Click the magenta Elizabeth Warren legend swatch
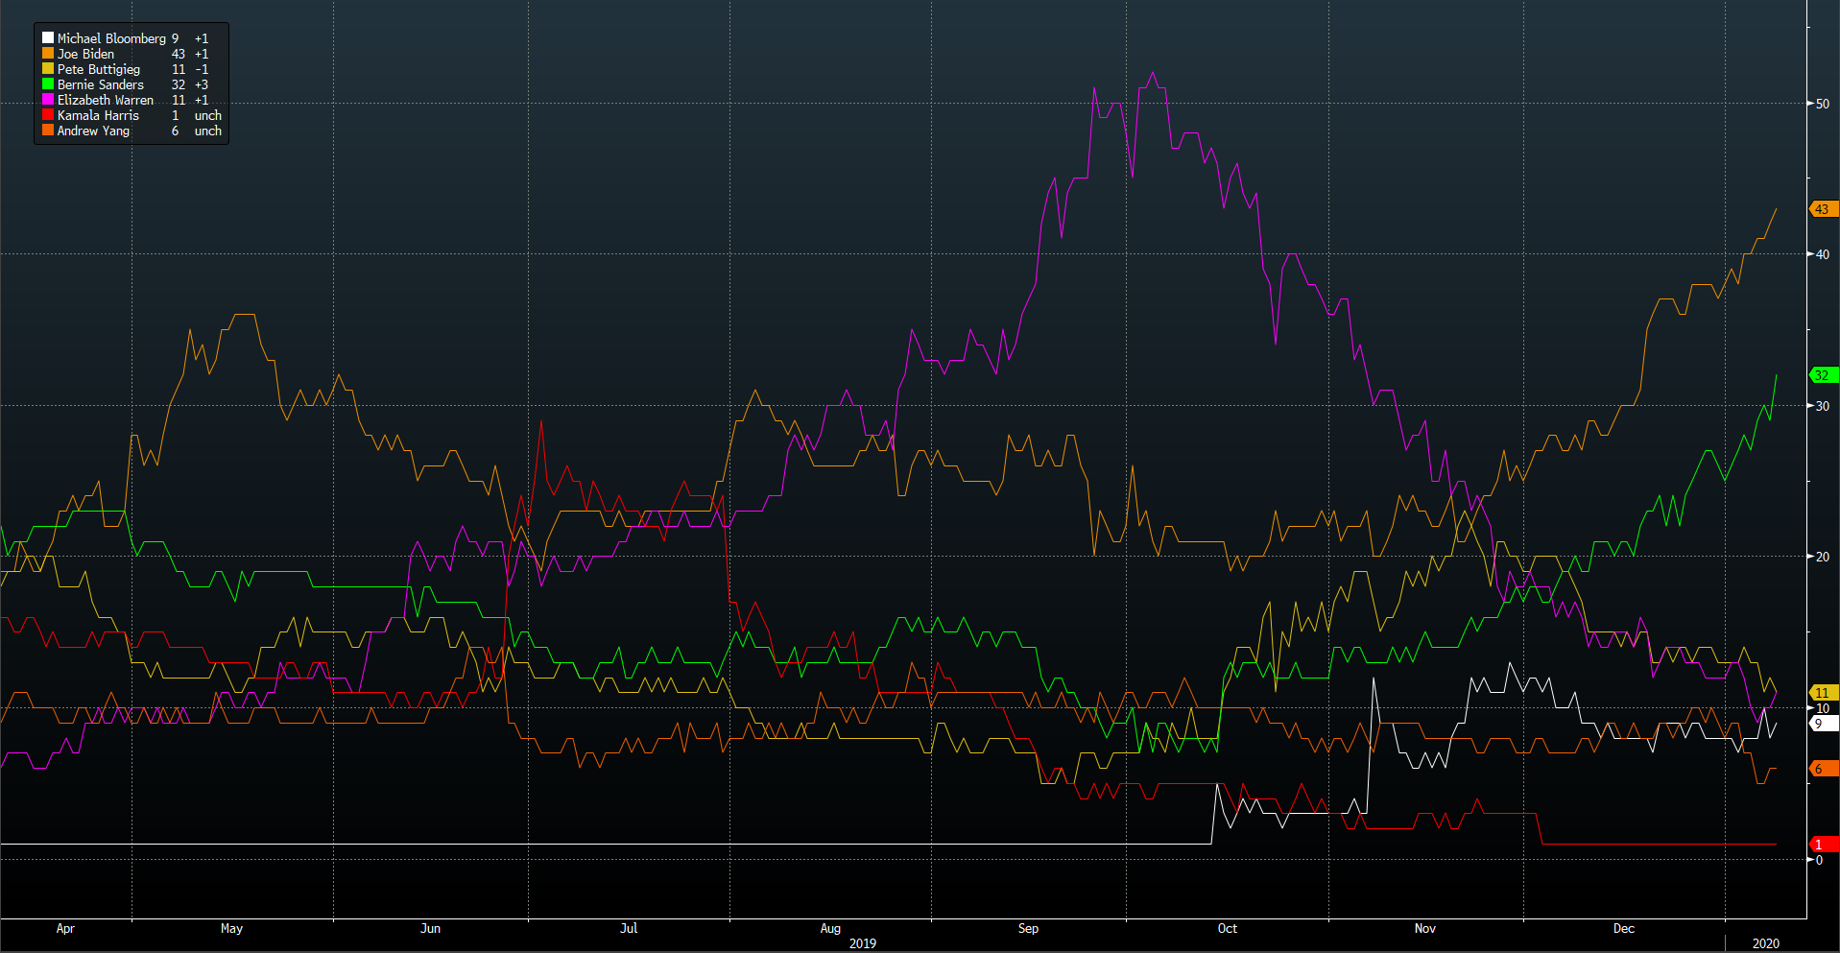This screenshot has height=953, width=1840. (x=48, y=100)
